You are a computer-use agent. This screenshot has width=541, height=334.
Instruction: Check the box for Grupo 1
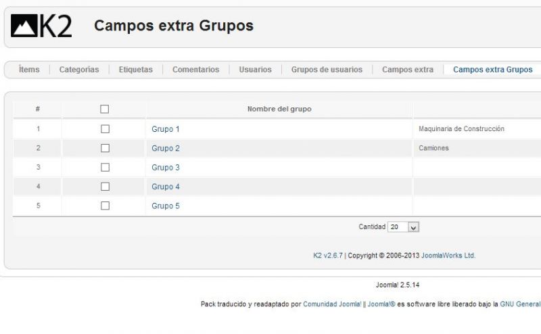[x=105, y=129]
